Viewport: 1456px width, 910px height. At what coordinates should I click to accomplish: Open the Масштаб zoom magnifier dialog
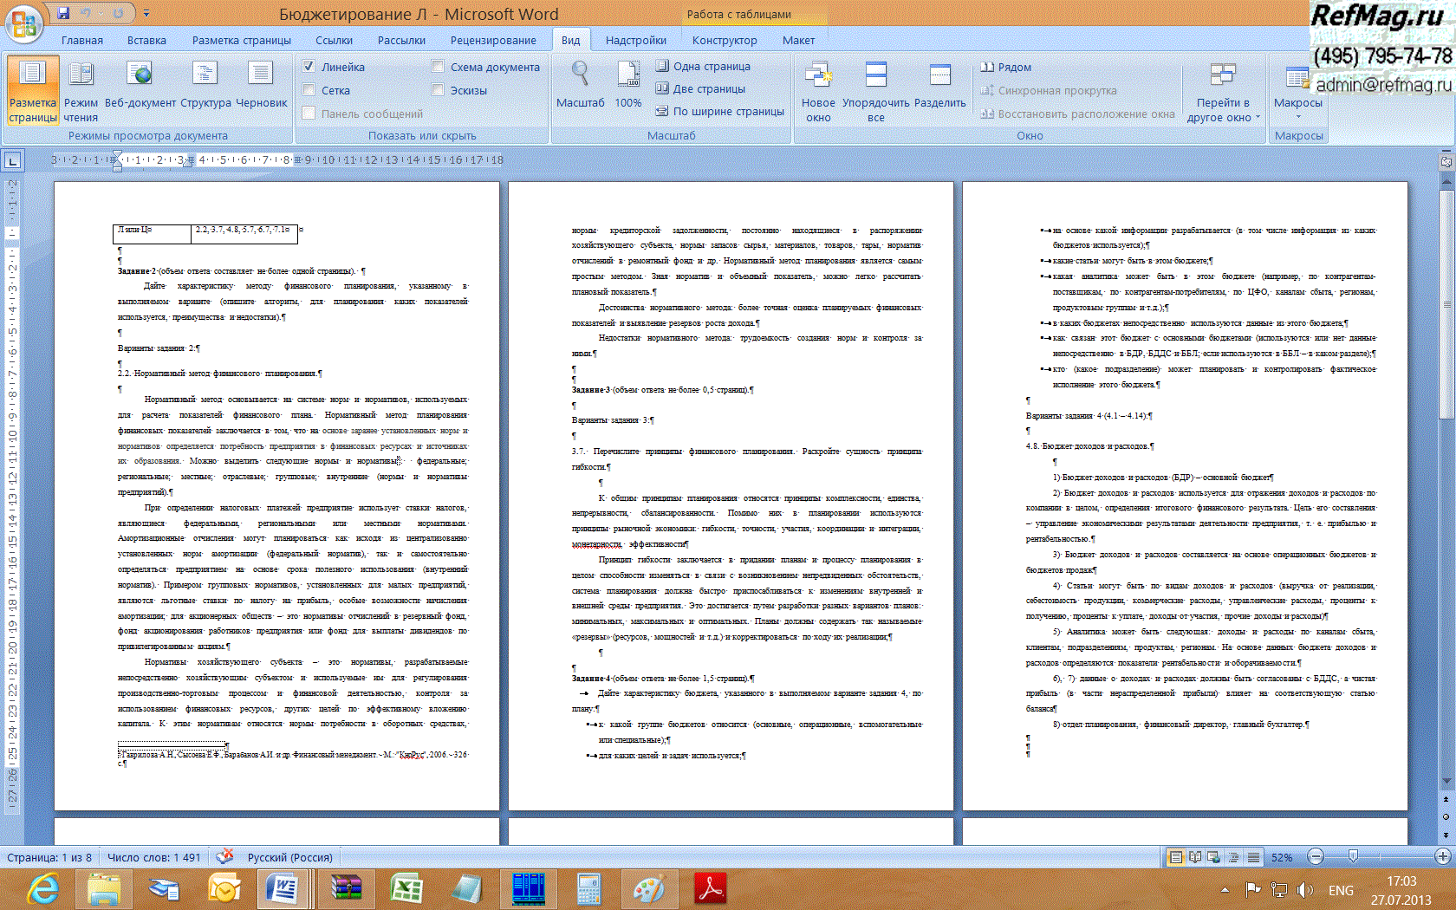[x=580, y=85]
